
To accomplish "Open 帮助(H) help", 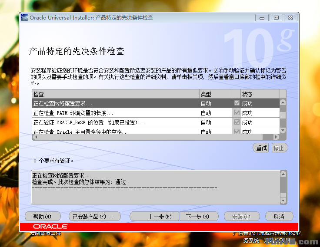I will [x=43, y=217].
